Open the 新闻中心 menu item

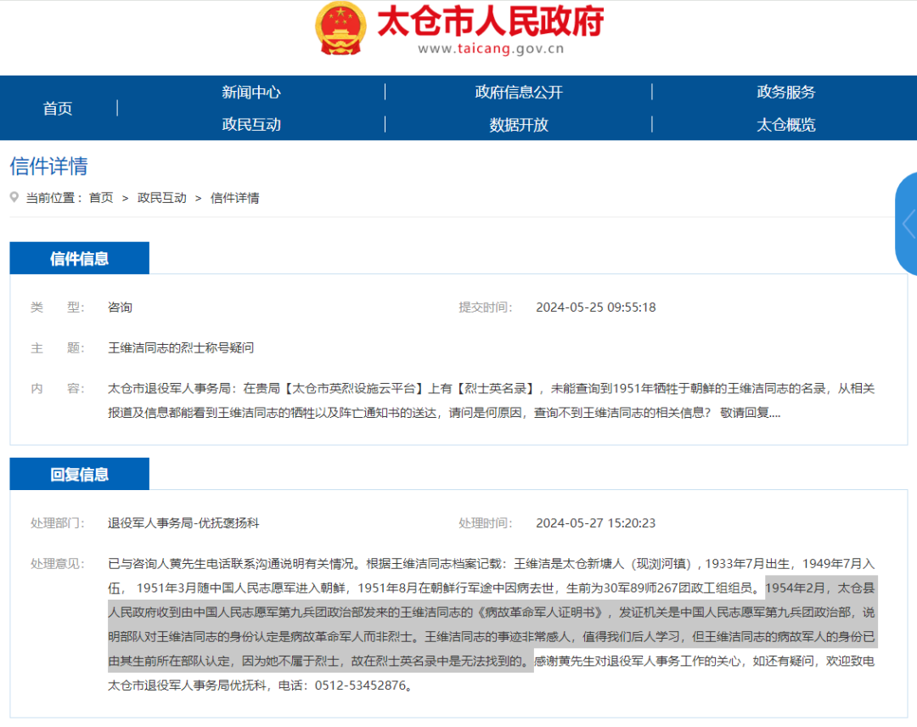tap(250, 92)
